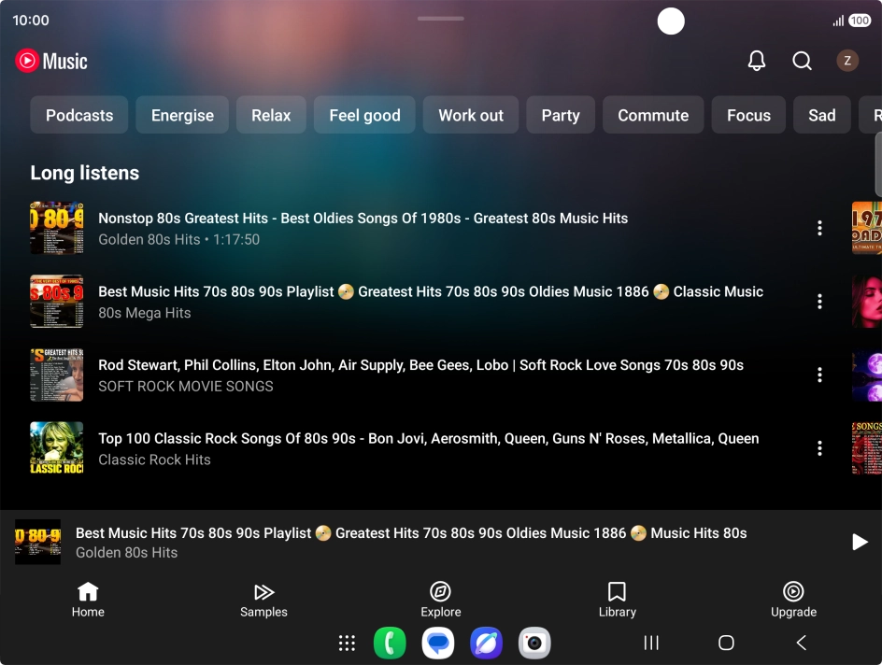Screen dimensions: 882x665
Task: Select the Focus chip
Action: point(748,115)
